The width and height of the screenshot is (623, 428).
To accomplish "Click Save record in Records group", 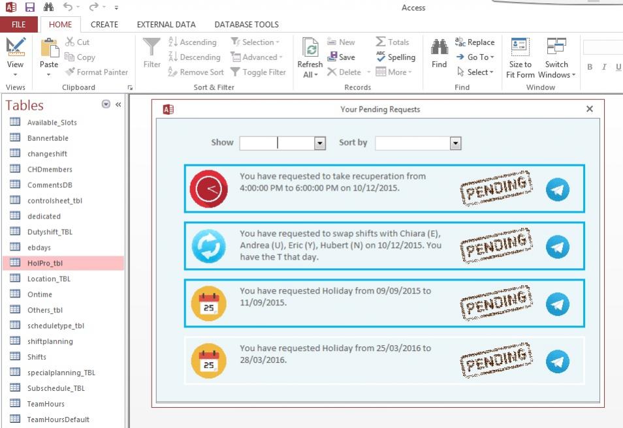I will [x=341, y=57].
